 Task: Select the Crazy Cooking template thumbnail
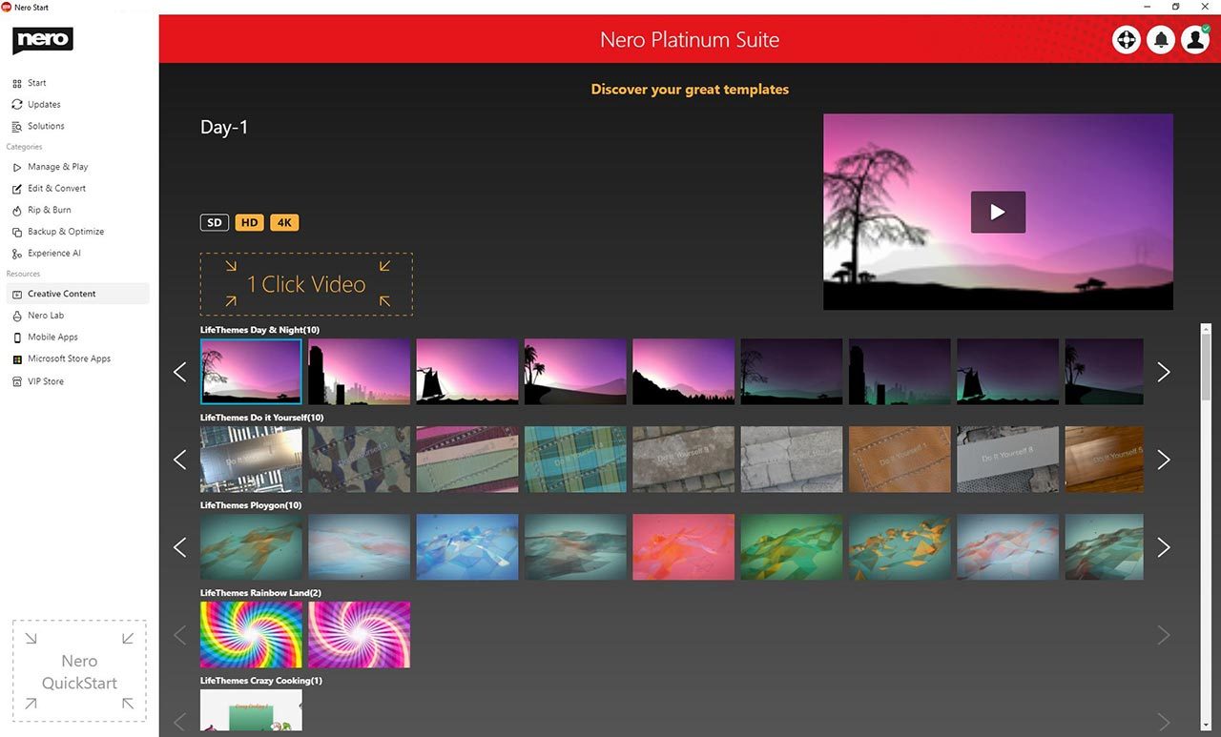251,710
